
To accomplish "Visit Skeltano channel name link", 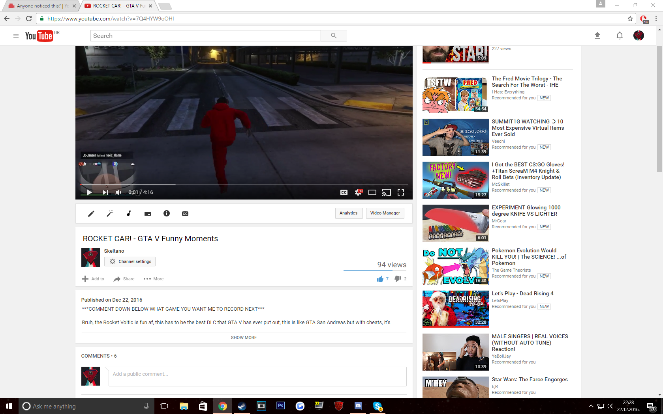I will (x=114, y=251).
